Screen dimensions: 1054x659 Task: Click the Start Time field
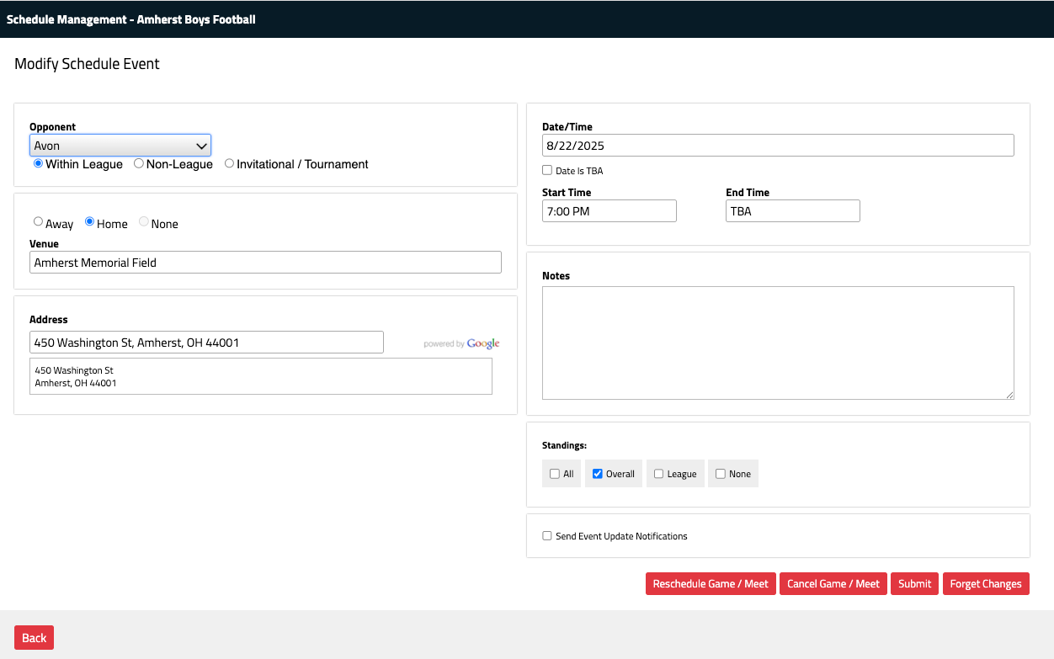(609, 211)
